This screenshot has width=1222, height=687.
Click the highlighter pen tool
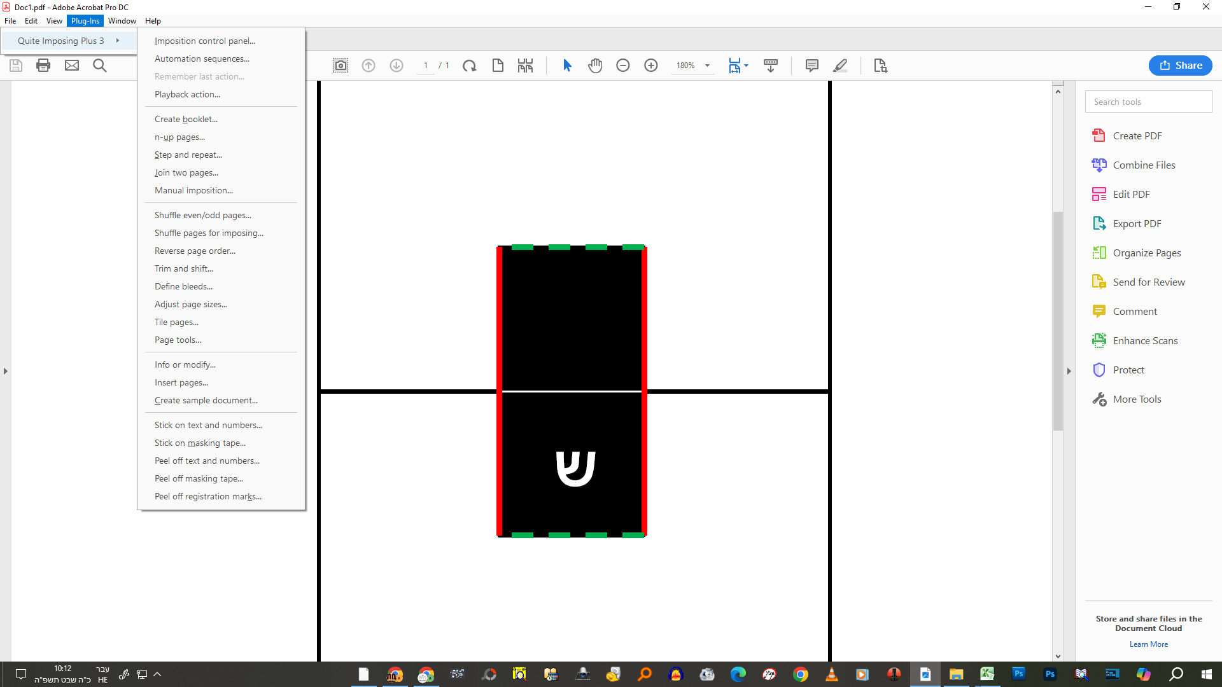click(x=840, y=66)
